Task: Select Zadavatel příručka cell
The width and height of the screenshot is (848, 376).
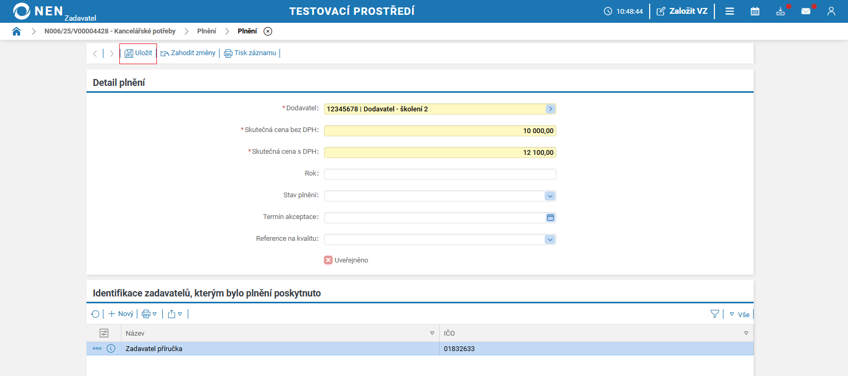Action: [280, 348]
